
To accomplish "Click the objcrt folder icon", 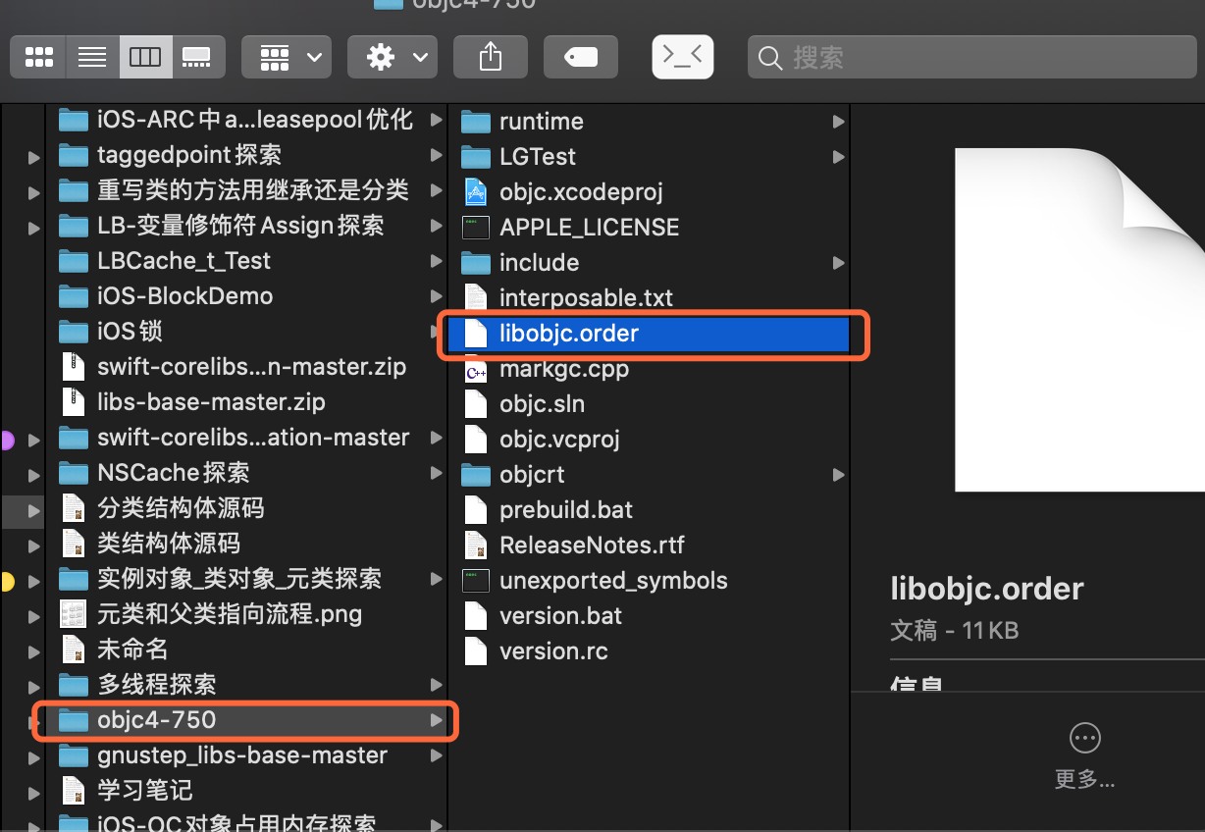I will coord(476,475).
